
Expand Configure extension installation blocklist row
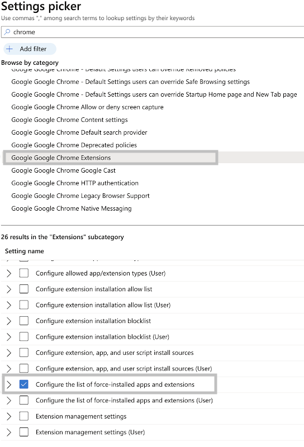9,321
